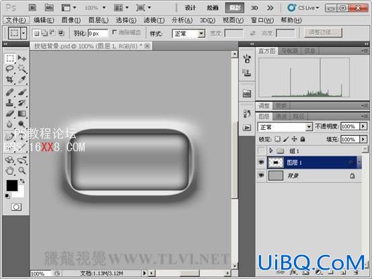Select the Crop tool
The height and width of the screenshot is (279, 372).
click(9, 79)
